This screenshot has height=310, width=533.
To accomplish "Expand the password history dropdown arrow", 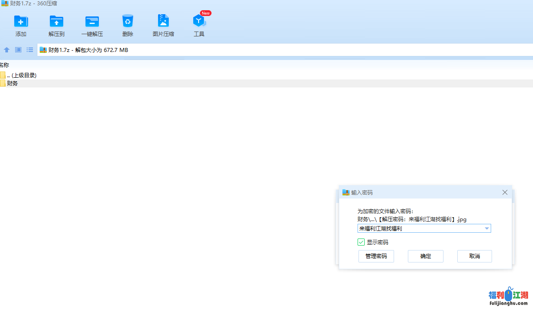I will click(487, 229).
